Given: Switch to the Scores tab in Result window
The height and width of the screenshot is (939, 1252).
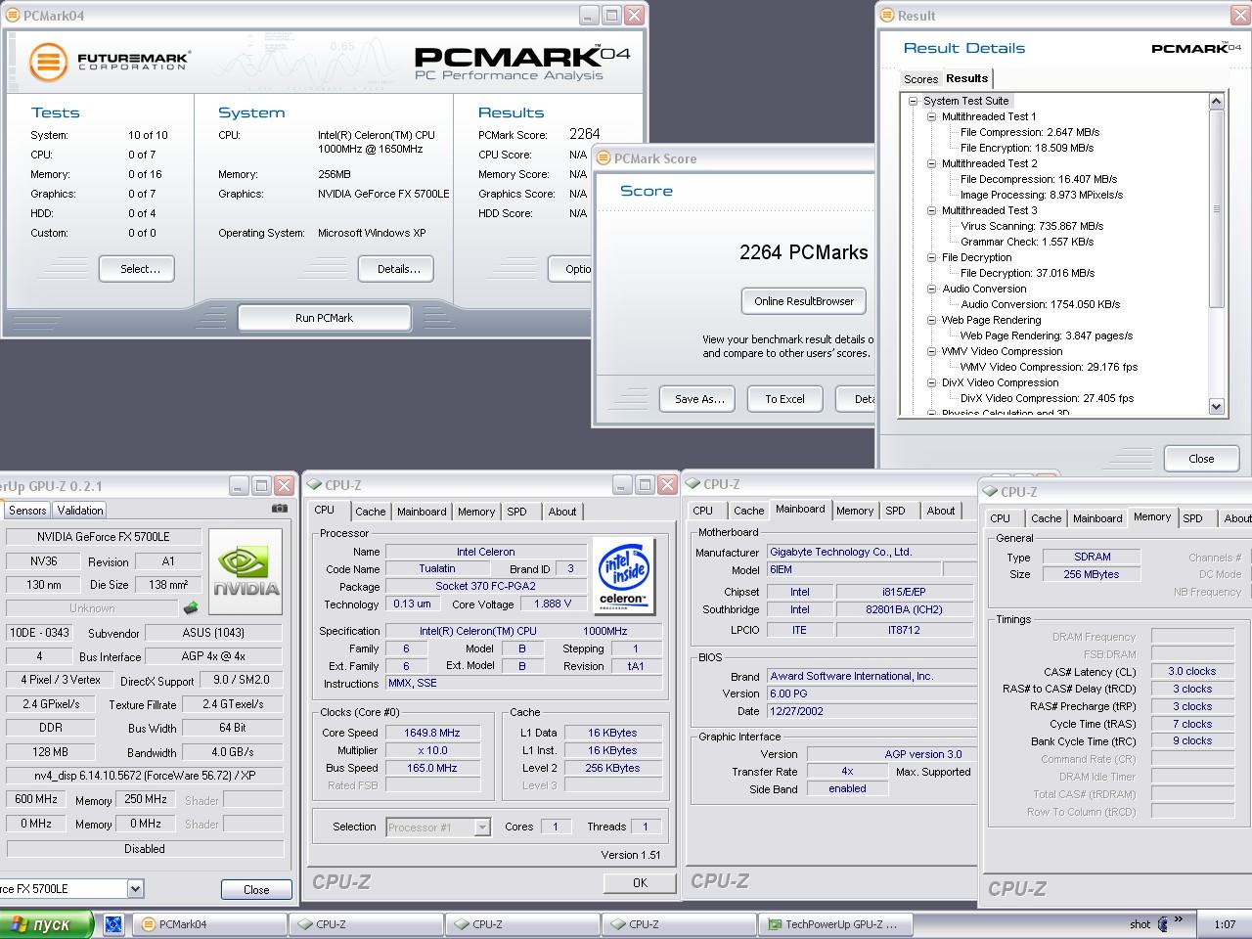Looking at the screenshot, I should (920, 79).
